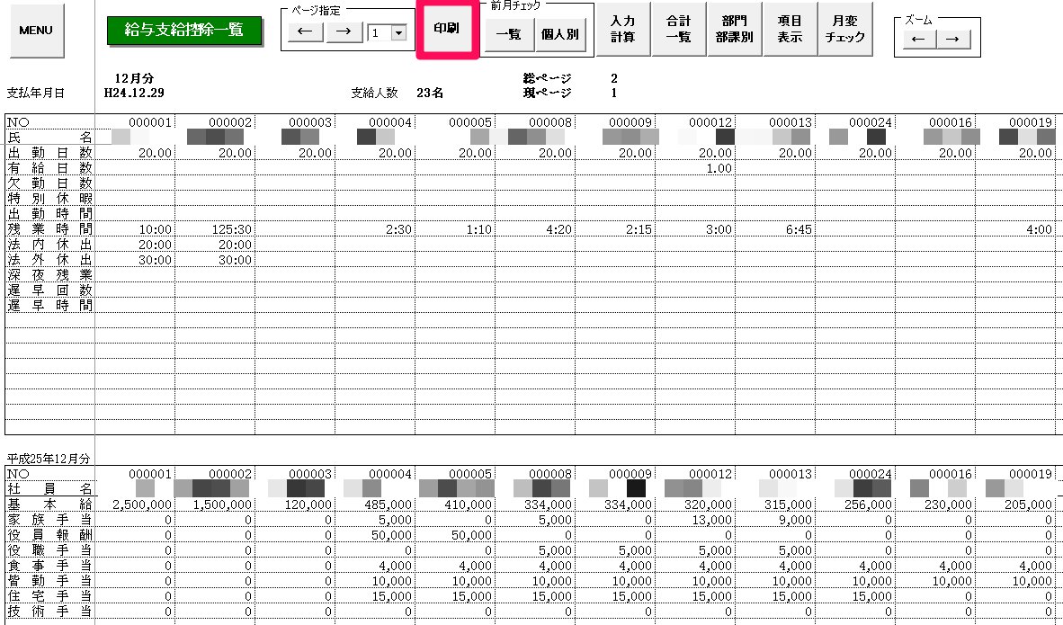Click the 部門部課別 button
1063x625 pixels.
pyautogui.click(x=734, y=29)
